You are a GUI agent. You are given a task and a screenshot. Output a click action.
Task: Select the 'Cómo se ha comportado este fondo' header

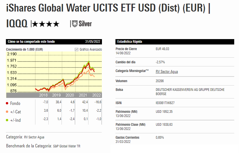tap(31, 42)
